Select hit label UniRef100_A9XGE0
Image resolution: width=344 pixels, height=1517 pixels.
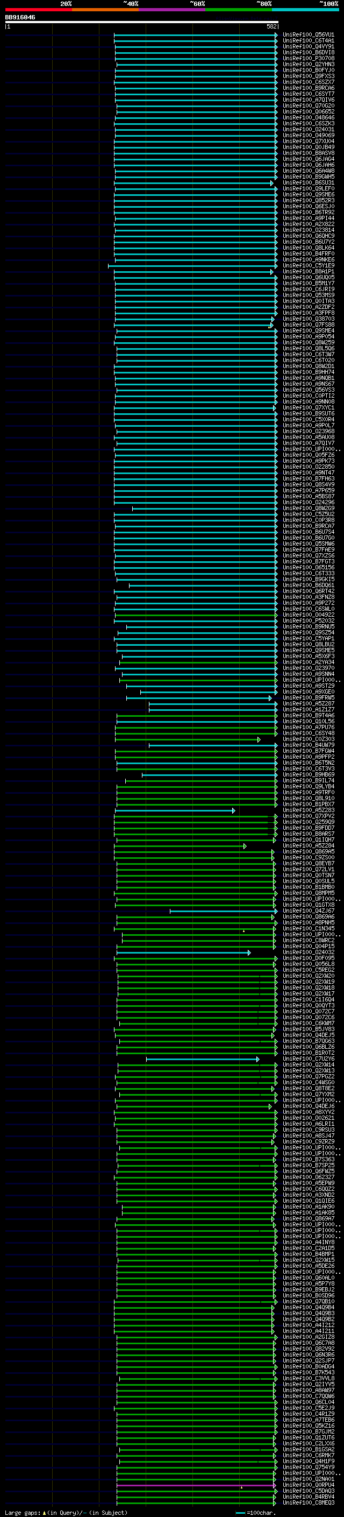pos(309,692)
